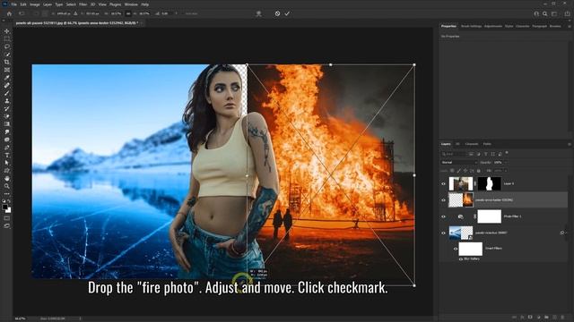Click the foreground color swatch

tap(5, 207)
